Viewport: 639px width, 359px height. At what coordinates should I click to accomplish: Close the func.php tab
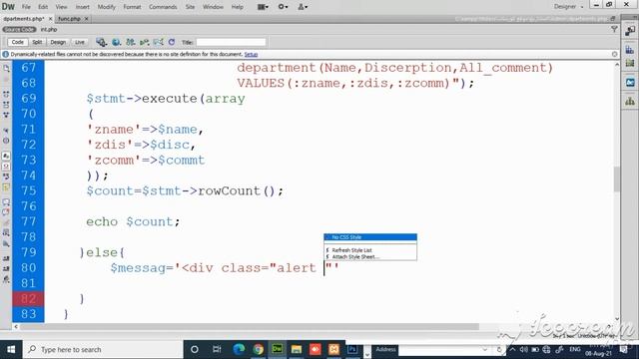87,19
